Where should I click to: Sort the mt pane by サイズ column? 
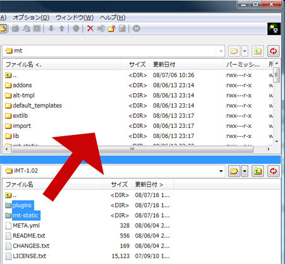135,65
